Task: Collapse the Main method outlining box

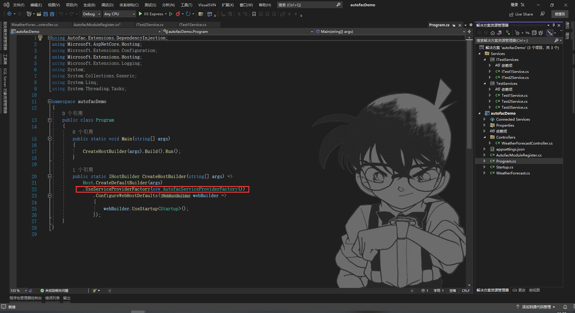Action: point(50,139)
